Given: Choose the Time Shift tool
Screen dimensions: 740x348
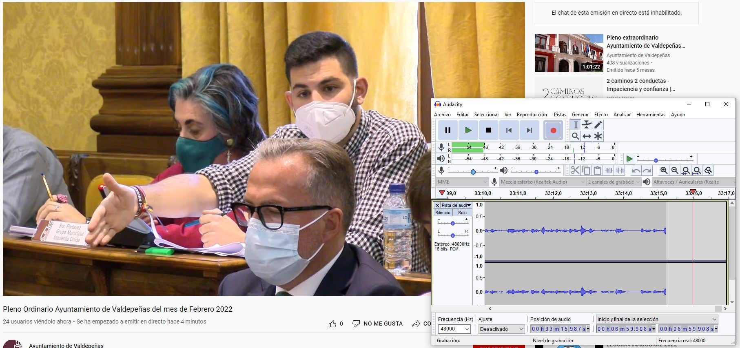Looking at the screenshot, I should click(x=587, y=136).
